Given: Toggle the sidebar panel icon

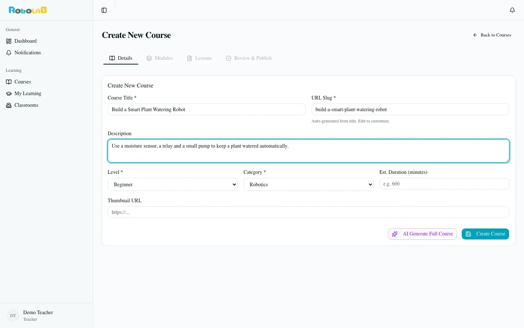Looking at the screenshot, I should click(104, 10).
